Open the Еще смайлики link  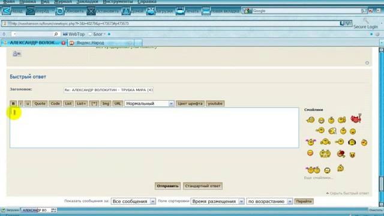[319, 178]
